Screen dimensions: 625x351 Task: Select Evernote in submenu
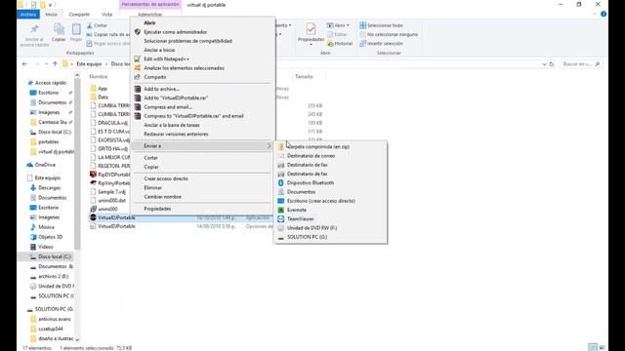(x=297, y=211)
